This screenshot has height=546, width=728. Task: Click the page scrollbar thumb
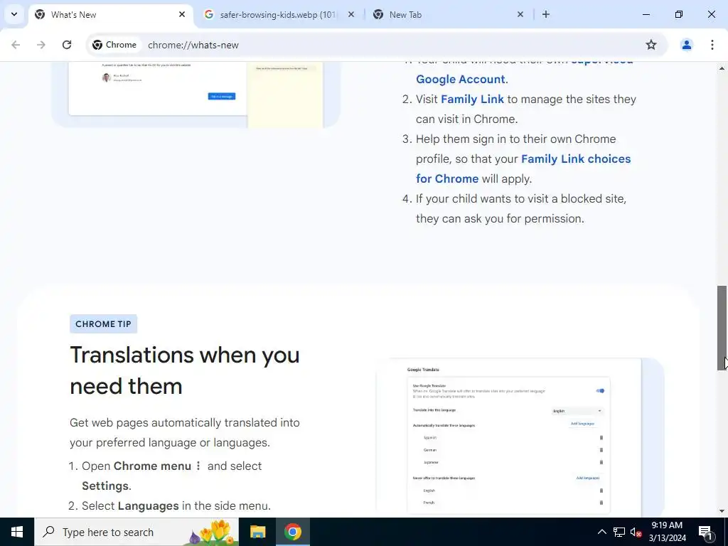[x=722, y=328]
